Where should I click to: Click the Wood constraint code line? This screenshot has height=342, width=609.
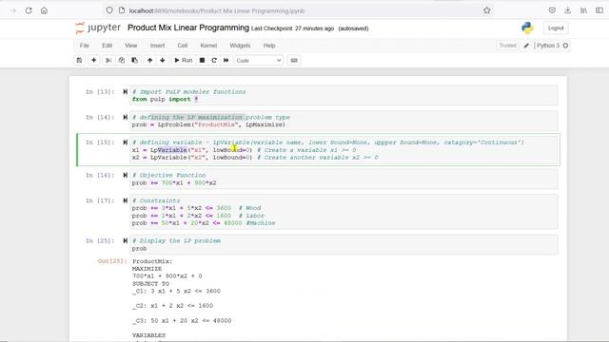pos(197,208)
